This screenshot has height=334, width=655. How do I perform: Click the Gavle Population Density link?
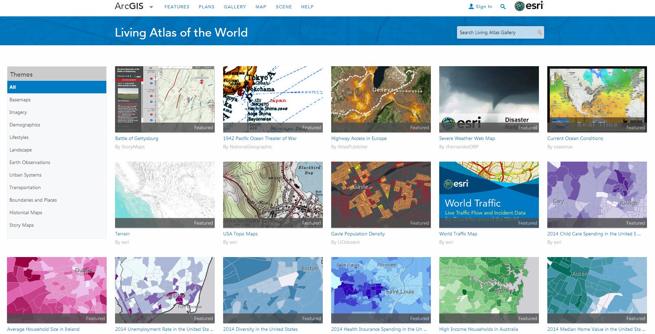pyautogui.click(x=358, y=234)
